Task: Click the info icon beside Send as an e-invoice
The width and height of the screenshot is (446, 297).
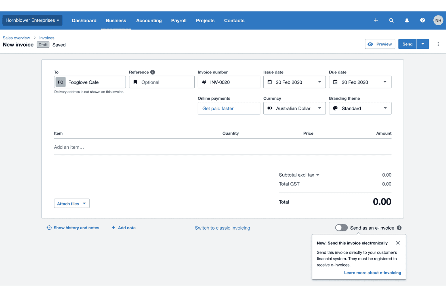Action: (399, 228)
